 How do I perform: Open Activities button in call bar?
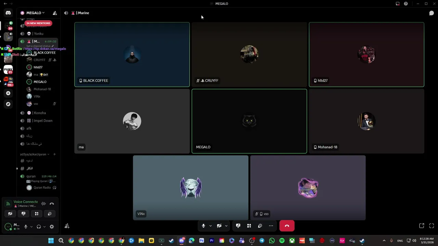(249, 226)
